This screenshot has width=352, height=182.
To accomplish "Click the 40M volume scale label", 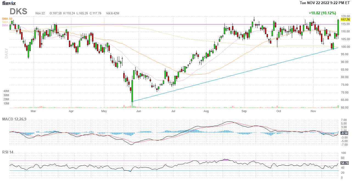I will pos(6,91).
